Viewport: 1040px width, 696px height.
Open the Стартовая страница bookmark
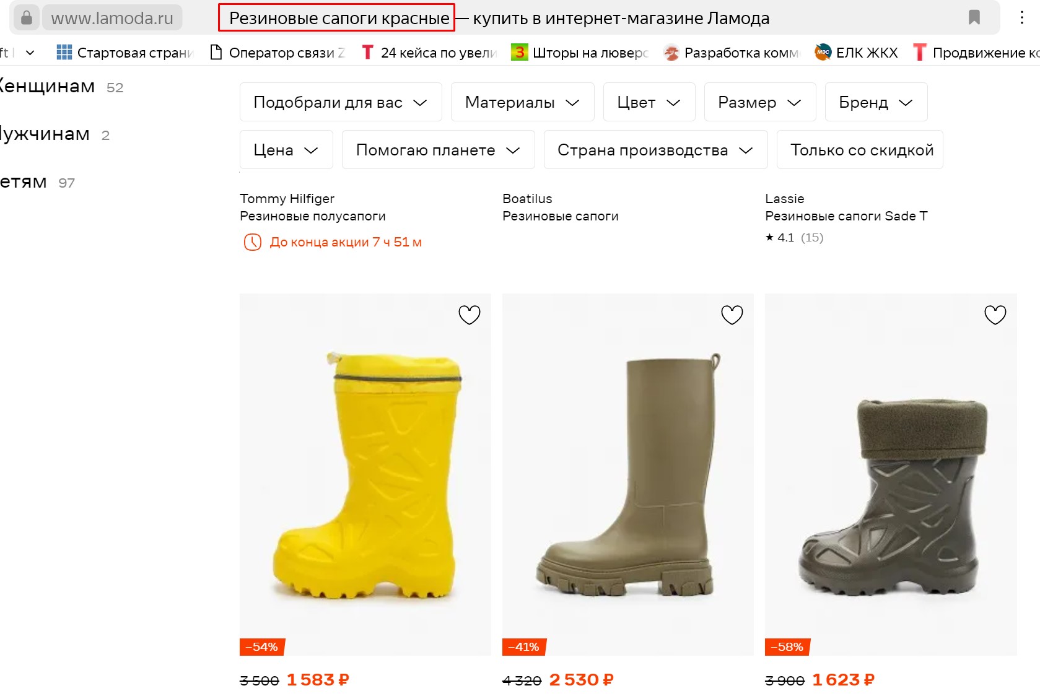coord(126,53)
